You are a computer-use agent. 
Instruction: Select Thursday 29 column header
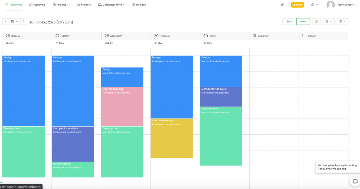coord(175,36)
